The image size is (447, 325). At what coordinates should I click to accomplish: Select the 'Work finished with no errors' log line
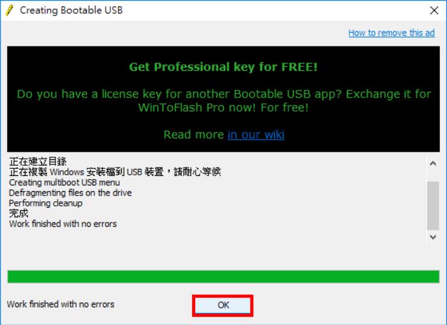click(x=62, y=224)
